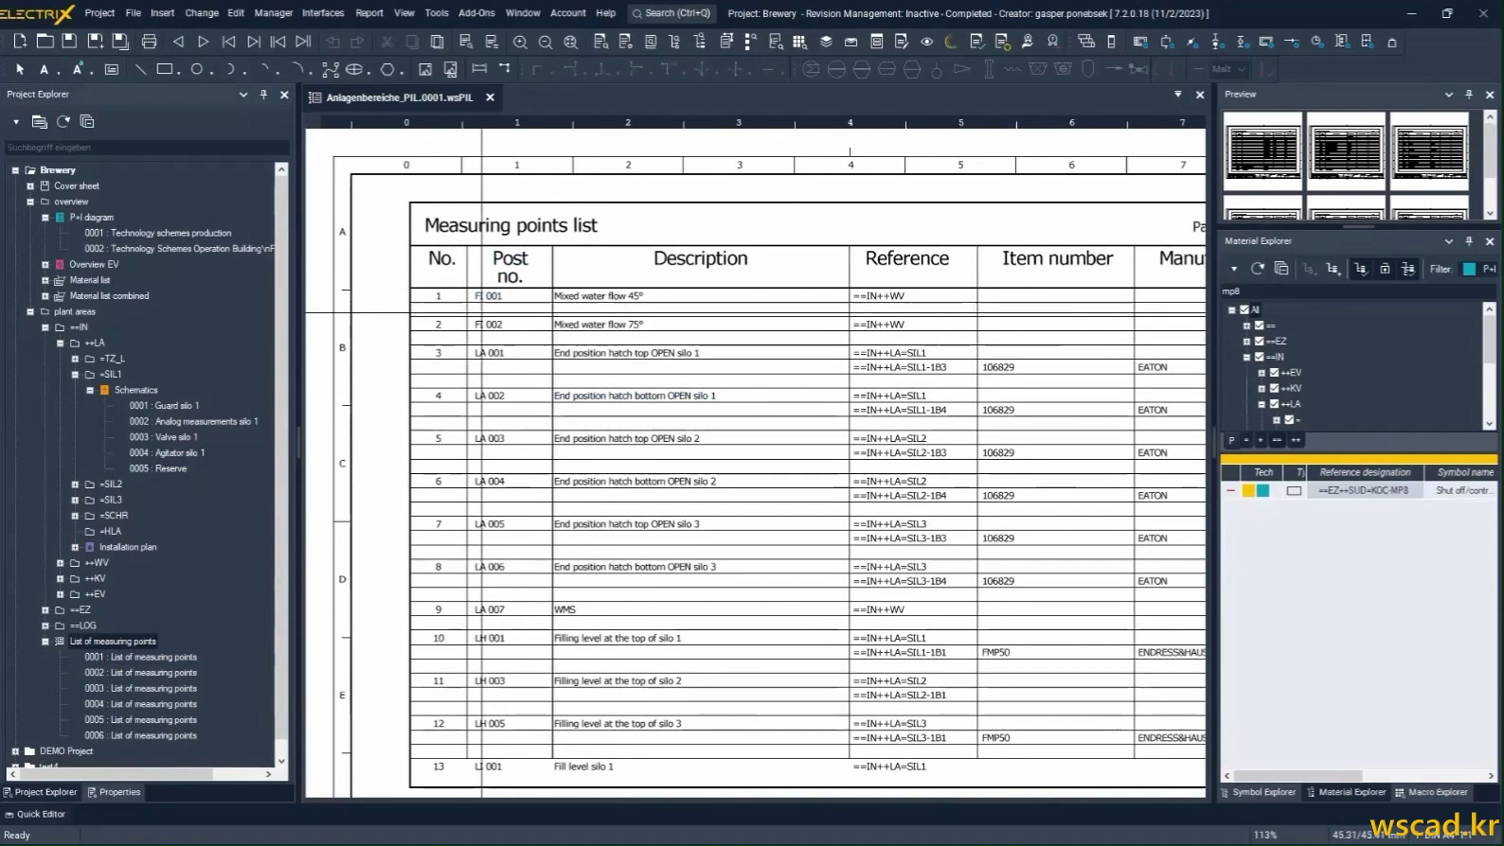Screen dimensions: 1504x846
Task: Toggle the eye visibility toolbar icon
Action: pyautogui.click(x=927, y=42)
